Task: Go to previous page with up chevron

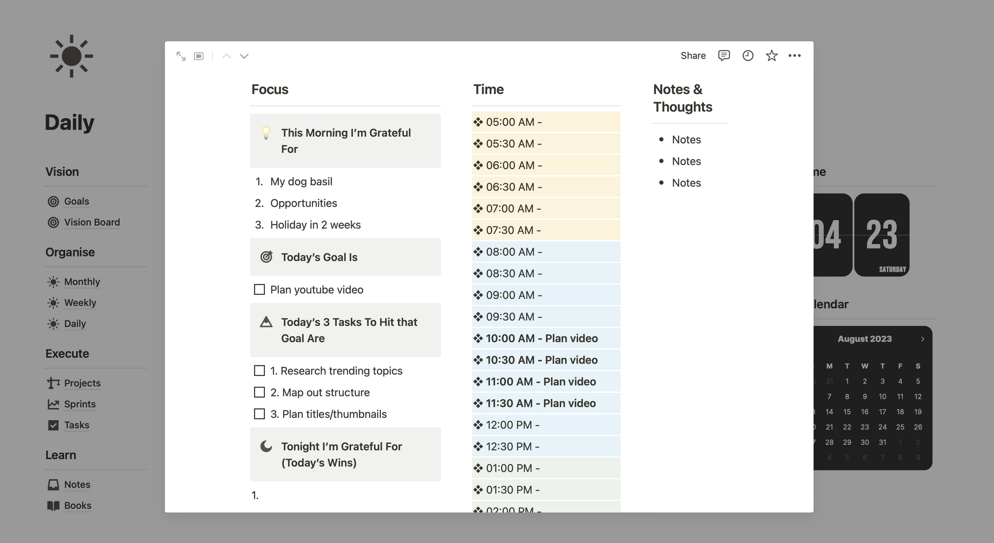Action: click(x=227, y=56)
